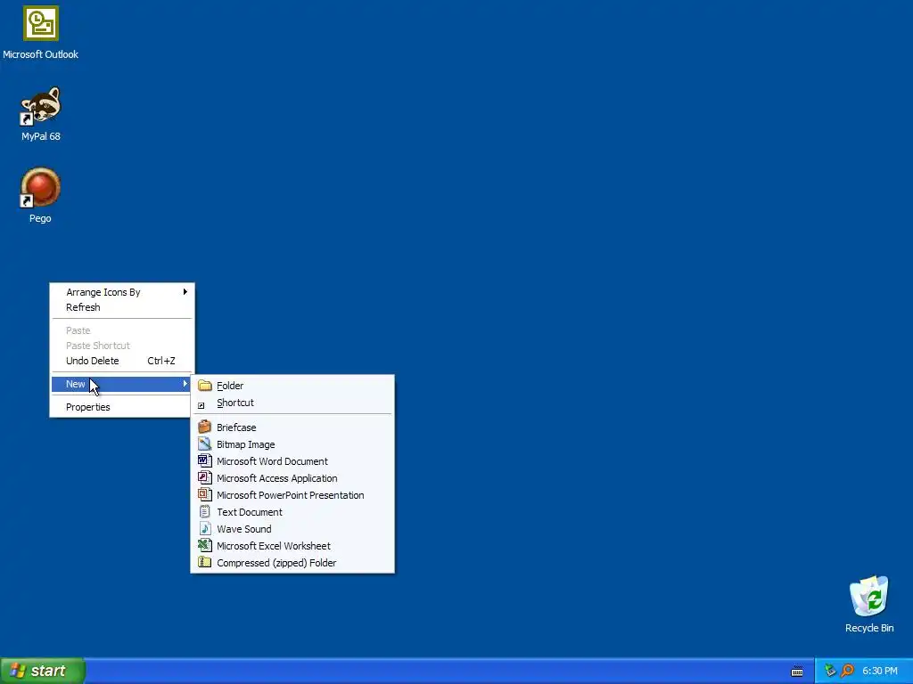Click the Recycle Bin label text

point(869,628)
